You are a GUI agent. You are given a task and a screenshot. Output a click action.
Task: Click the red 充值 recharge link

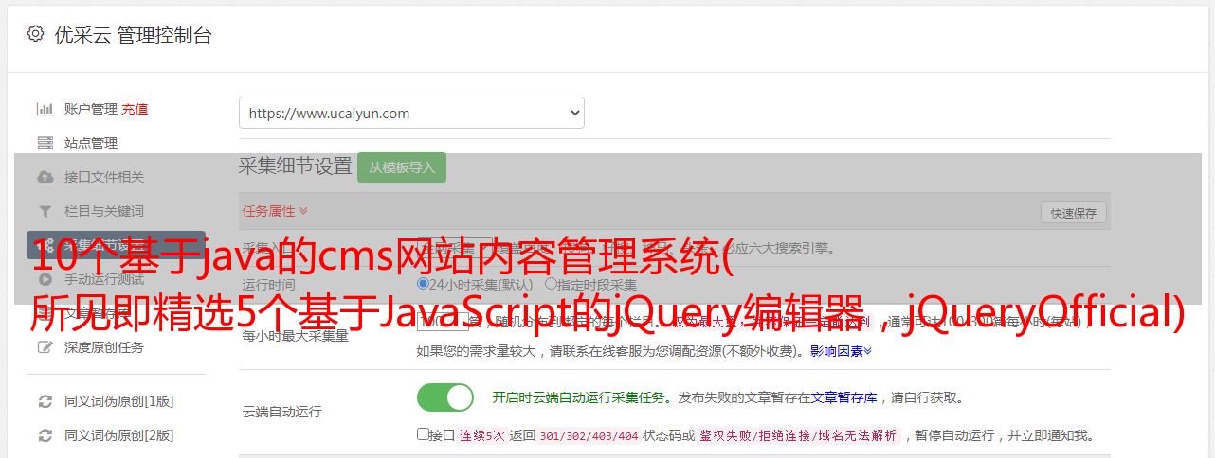coord(135,109)
